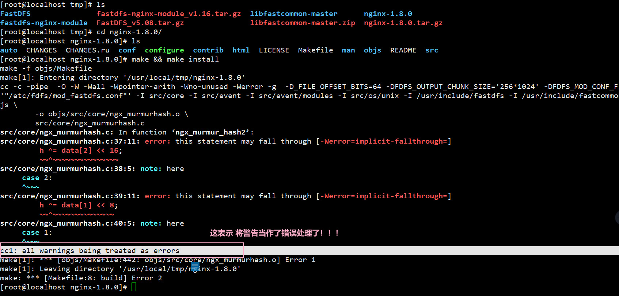Click the 'make && make install' command text
Screen dimensions: 619x296
coord(175,59)
